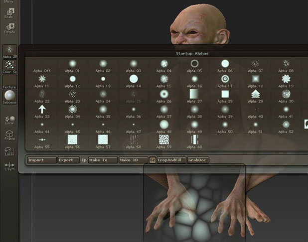Pick Alpha 01 soft round falloff

click(72, 66)
